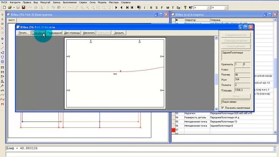Select the S toolbar button
This screenshot has width=279, height=157.
coord(157,7)
